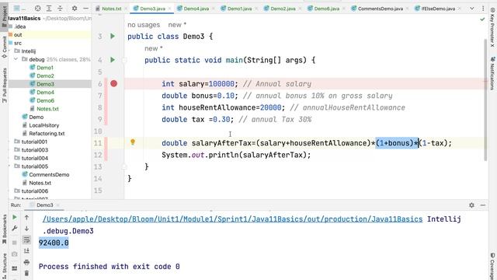Remove the breakpoint on line 6
Viewport: 497px width, 280px height.
pyautogui.click(x=114, y=83)
